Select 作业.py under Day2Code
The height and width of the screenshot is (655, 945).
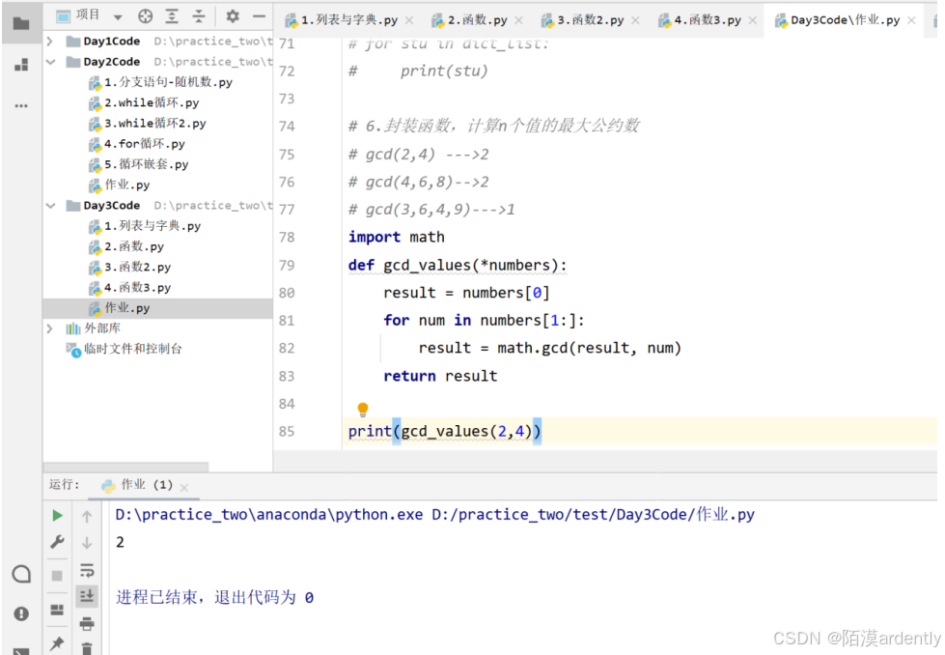(120, 185)
